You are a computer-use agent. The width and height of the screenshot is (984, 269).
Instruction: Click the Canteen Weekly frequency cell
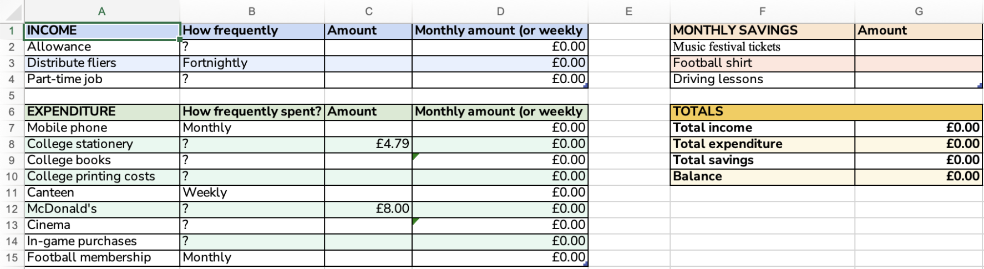252,192
